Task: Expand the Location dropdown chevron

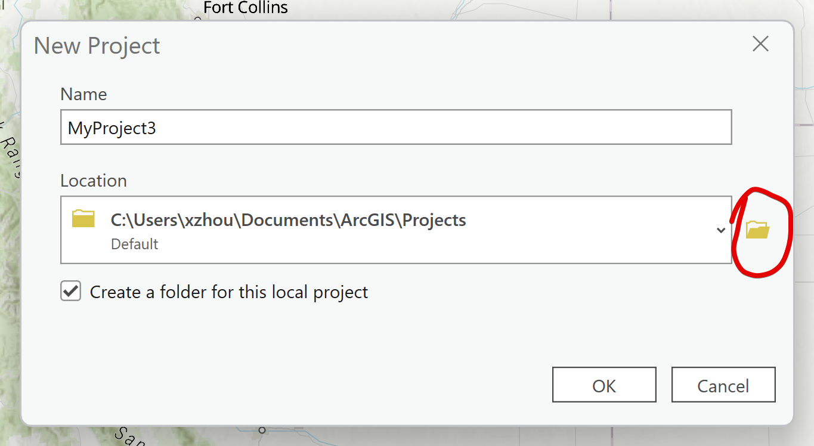Action: click(720, 230)
